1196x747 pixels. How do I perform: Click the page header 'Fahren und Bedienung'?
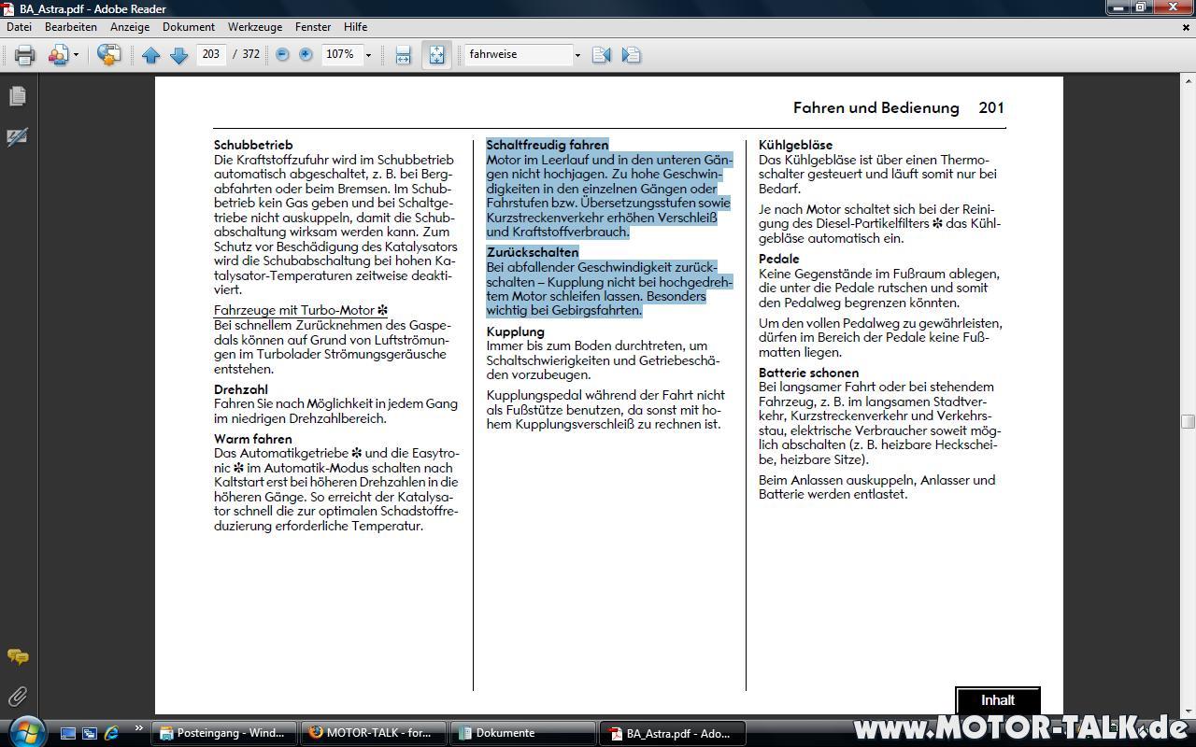(x=876, y=107)
